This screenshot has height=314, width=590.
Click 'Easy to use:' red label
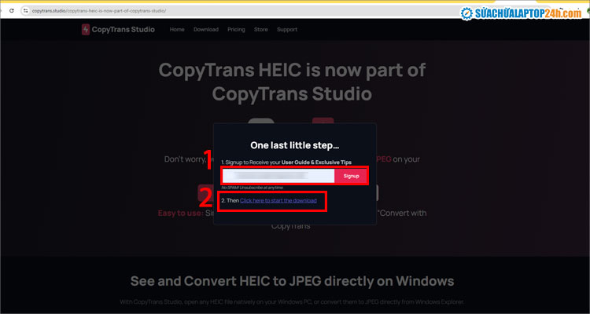point(179,214)
